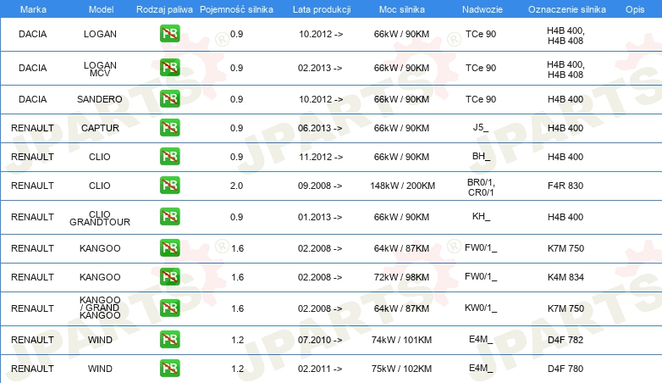Click the BR0/1, CR0/1 body cell

point(481,187)
